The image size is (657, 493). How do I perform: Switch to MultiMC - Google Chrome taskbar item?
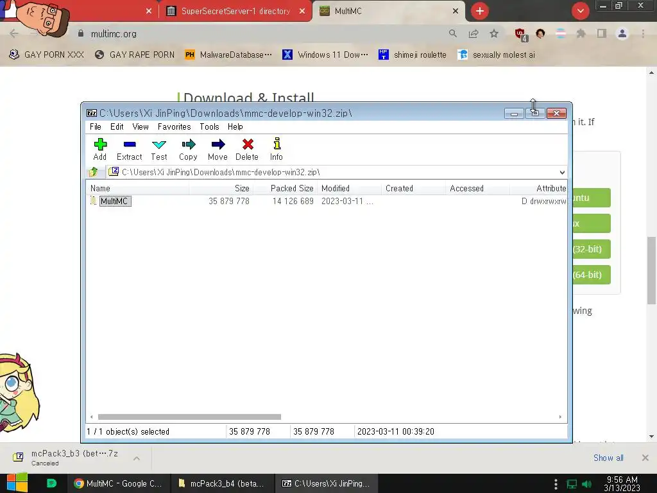coord(119,483)
